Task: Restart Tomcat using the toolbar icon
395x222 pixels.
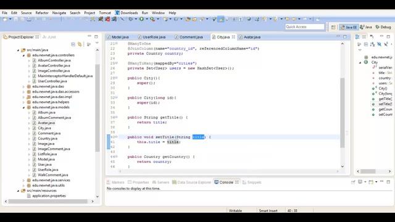Action: point(114,19)
